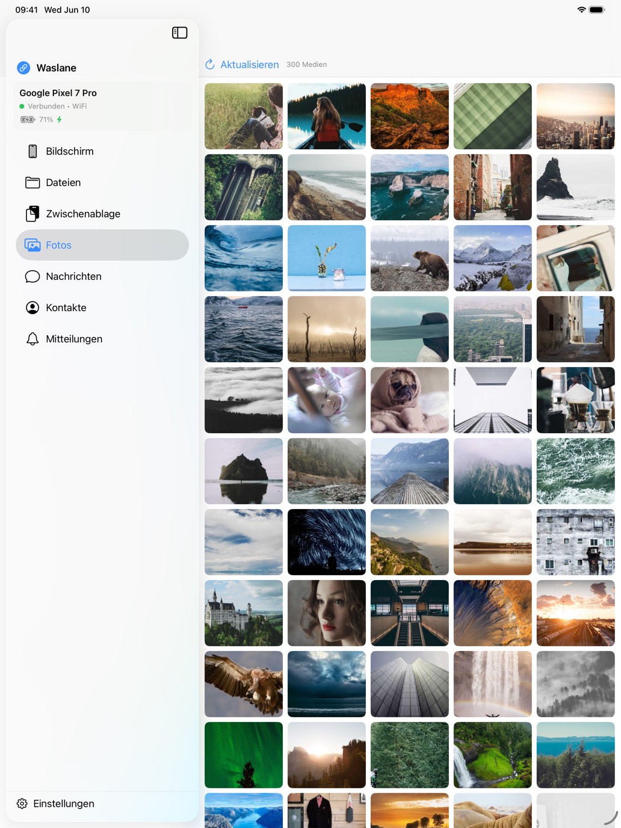Viewport: 621px width, 828px height.
Task: Open the plant vase on blue background photo
Action: [327, 258]
